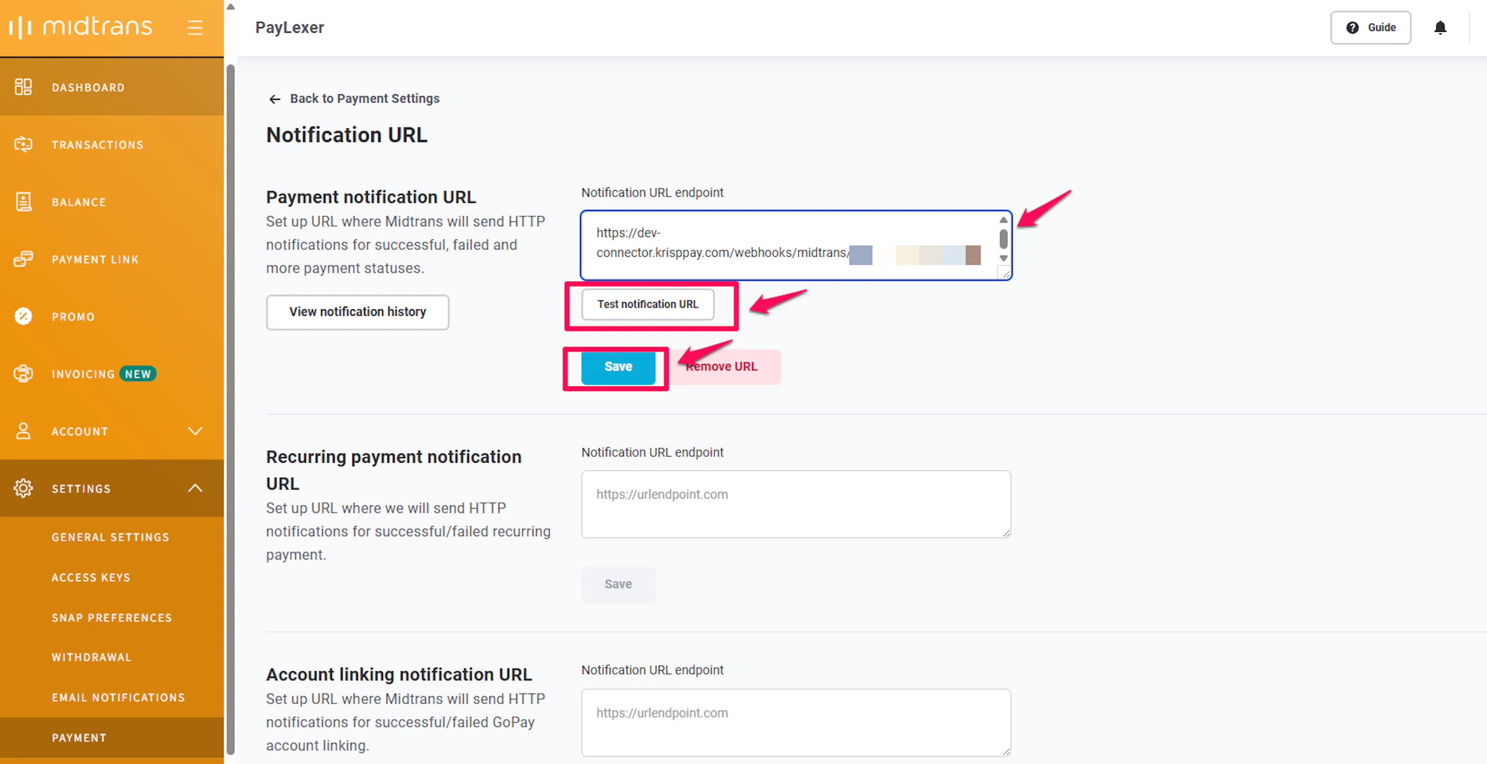This screenshot has width=1487, height=764.
Task: Focus the payment notification URL field
Action: pyautogui.click(x=796, y=245)
